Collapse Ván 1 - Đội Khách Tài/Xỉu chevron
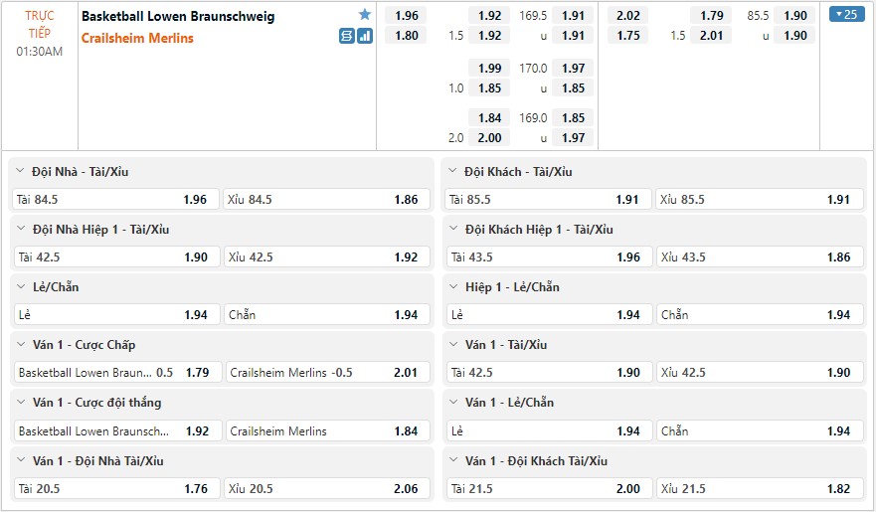The height and width of the screenshot is (512, 876). tap(453, 460)
